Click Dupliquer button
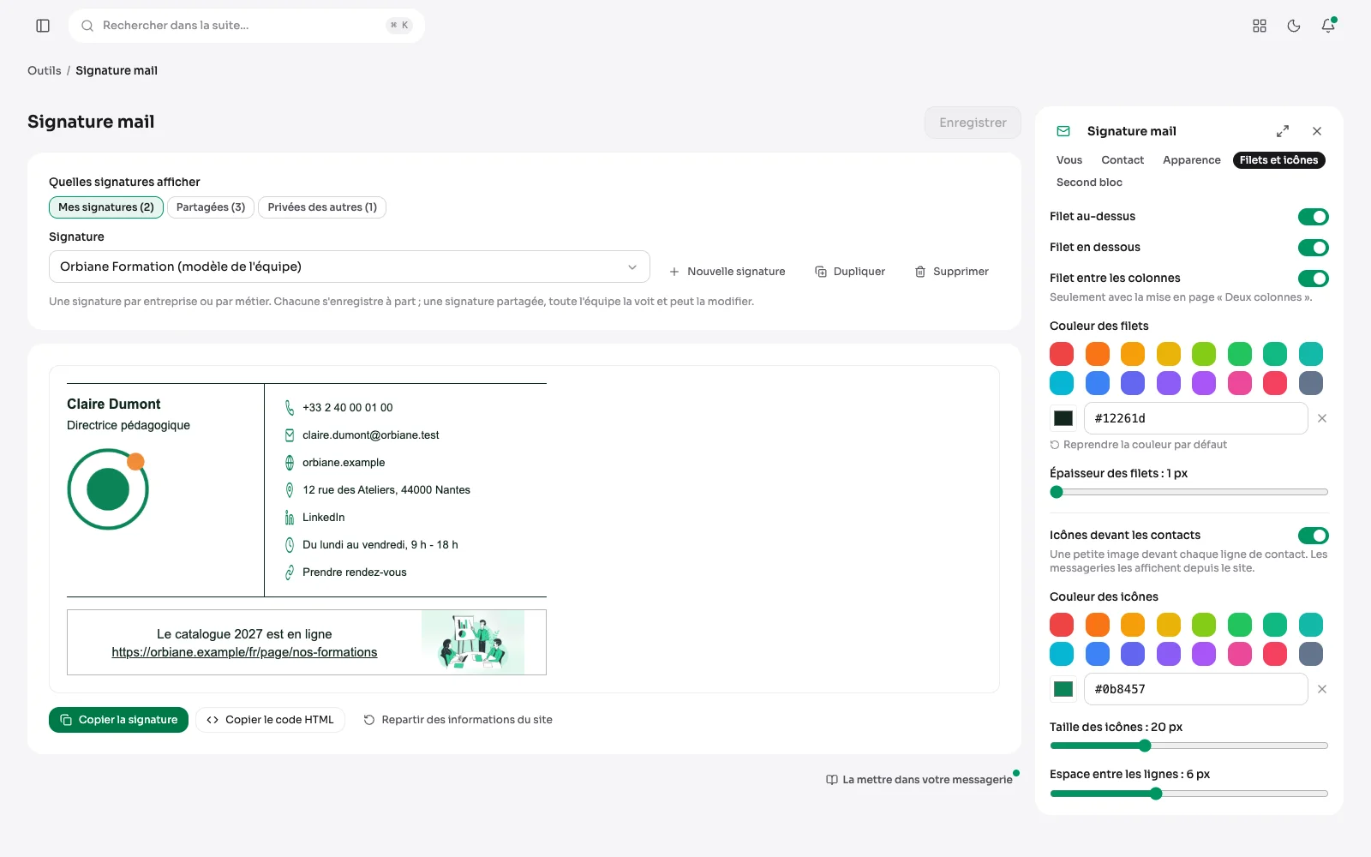The width and height of the screenshot is (1371, 857). [x=850, y=272]
